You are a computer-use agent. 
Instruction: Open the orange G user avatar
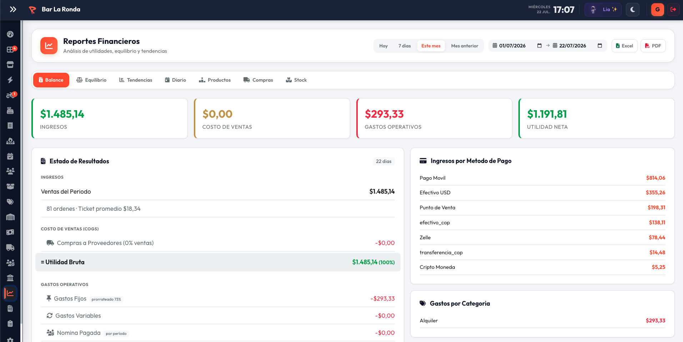[657, 10]
